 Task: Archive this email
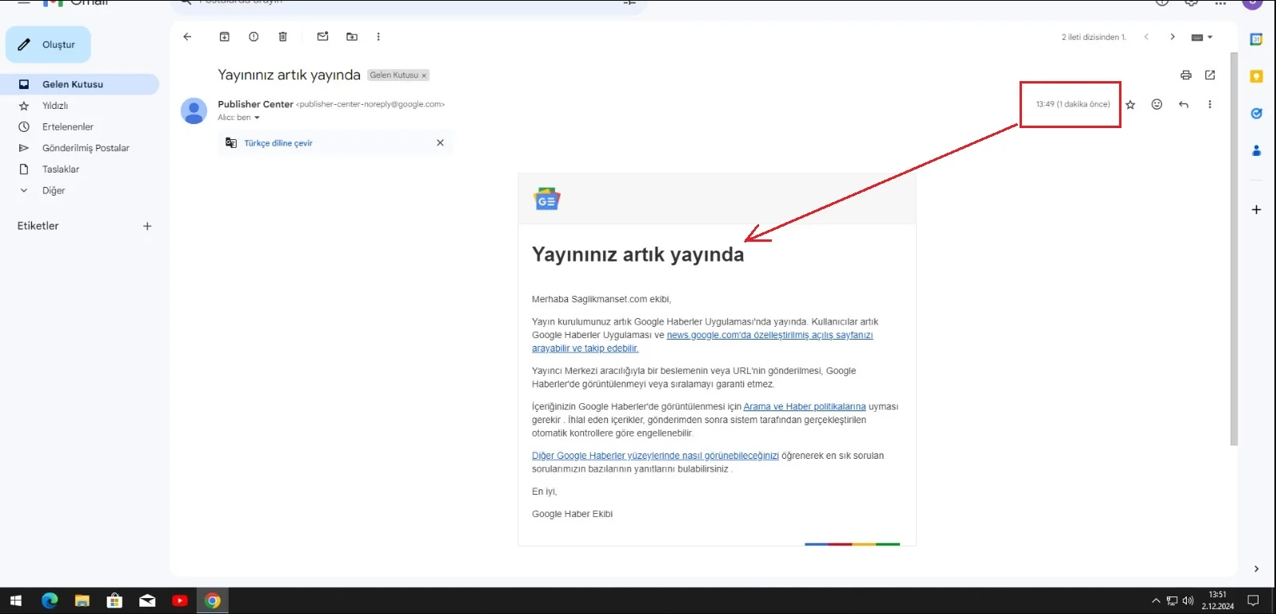point(225,37)
